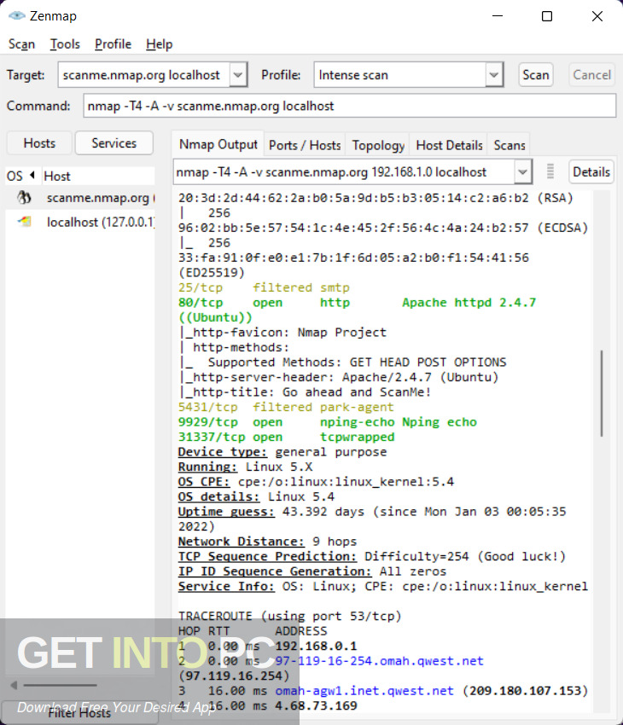Click the Command input field
623x725 pixels.
pyautogui.click(x=350, y=106)
